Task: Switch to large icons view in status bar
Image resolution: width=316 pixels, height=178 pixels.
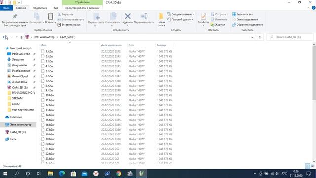Action: [313, 166]
